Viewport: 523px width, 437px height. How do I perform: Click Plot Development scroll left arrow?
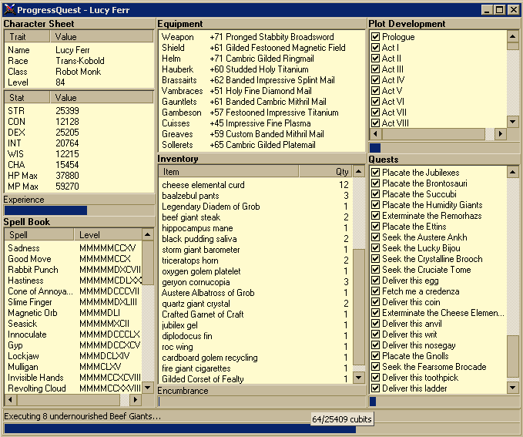click(x=376, y=134)
